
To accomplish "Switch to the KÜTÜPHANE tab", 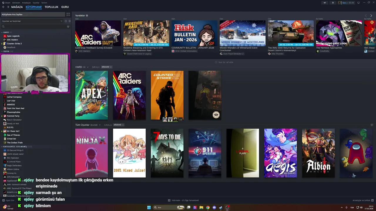I will coord(34,7).
